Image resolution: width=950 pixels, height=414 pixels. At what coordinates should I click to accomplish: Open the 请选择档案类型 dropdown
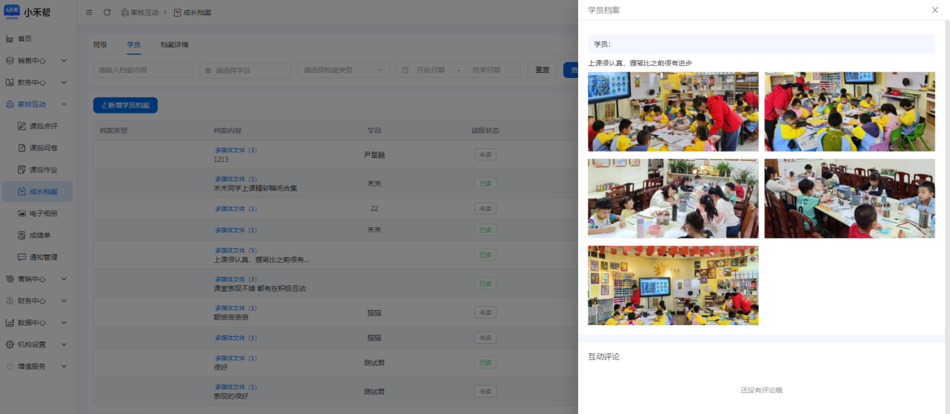tap(344, 70)
